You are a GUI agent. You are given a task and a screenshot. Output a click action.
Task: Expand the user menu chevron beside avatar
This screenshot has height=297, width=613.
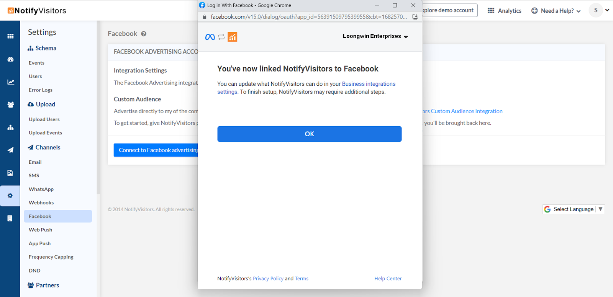(607, 10)
